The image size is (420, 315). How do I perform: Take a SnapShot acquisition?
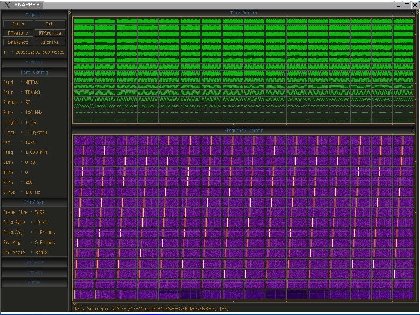tap(18, 42)
